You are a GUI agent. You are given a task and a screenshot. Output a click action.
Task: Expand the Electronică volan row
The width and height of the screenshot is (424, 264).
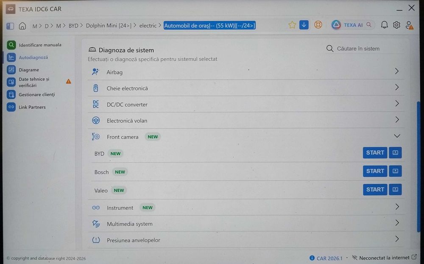click(x=246, y=120)
